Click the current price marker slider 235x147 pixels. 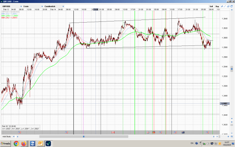232,69
